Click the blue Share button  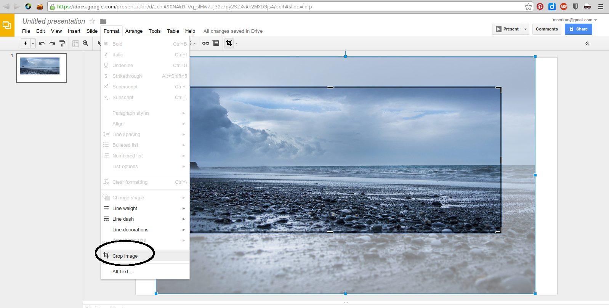click(579, 29)
